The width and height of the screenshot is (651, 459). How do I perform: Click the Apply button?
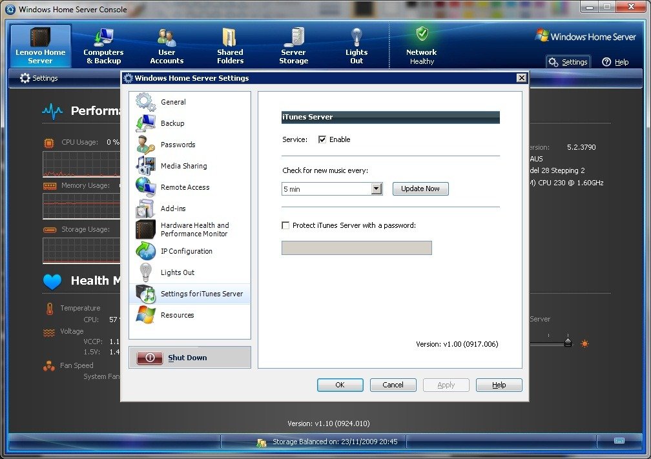coord(446,385)
